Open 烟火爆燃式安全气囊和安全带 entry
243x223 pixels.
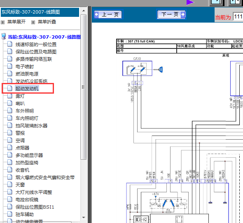click(x=45, y=177)
